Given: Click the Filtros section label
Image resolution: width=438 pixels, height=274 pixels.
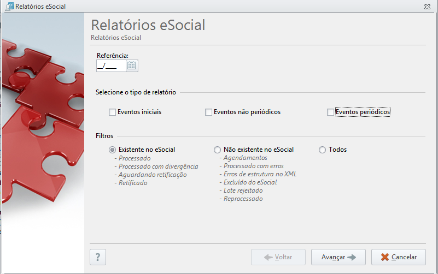Looking at the screenshot, I should 104,136.
